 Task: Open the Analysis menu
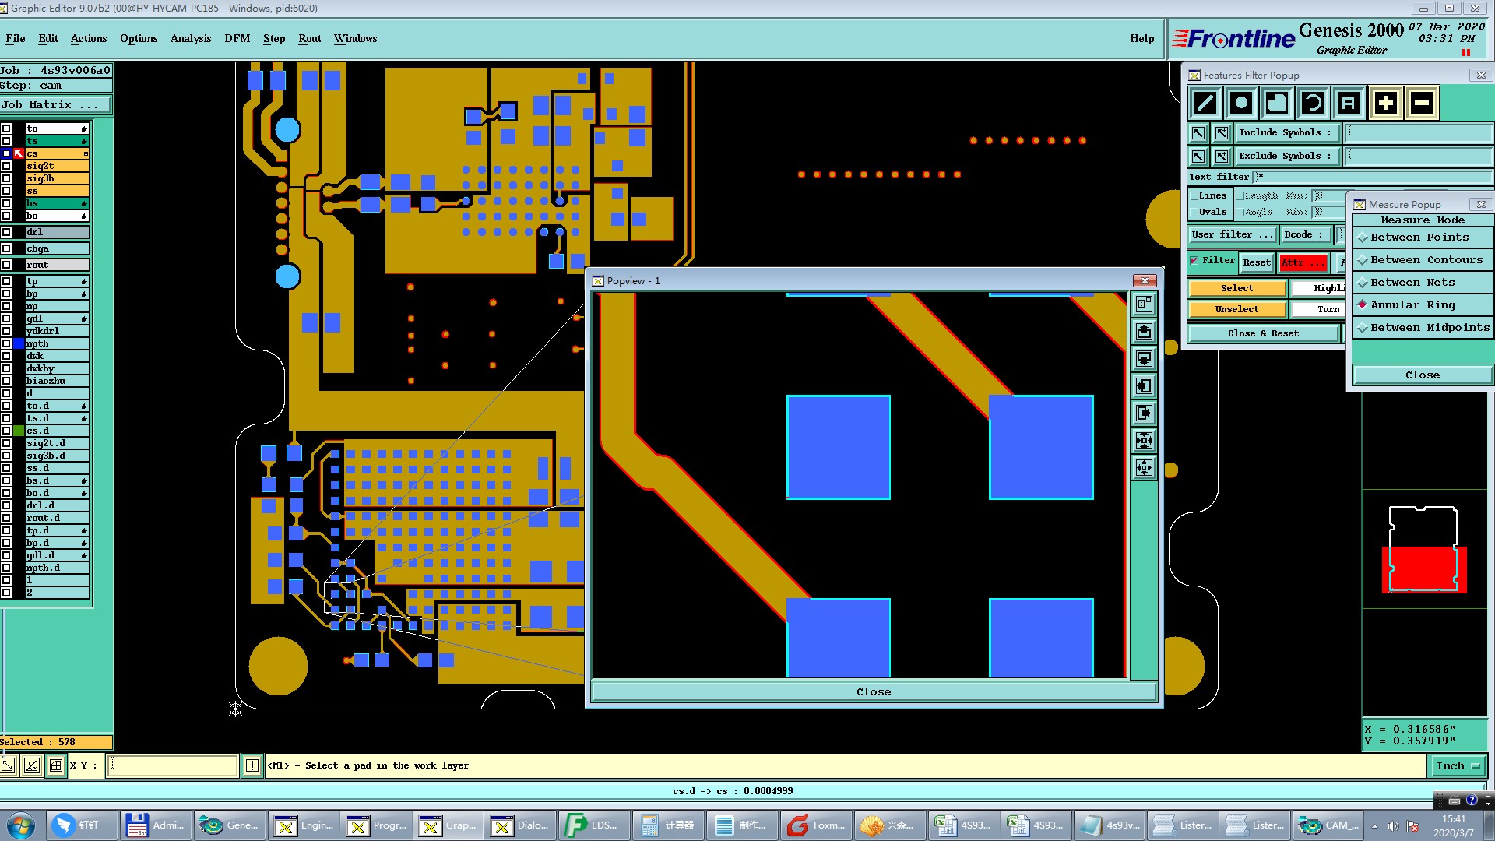pos(190,38)
